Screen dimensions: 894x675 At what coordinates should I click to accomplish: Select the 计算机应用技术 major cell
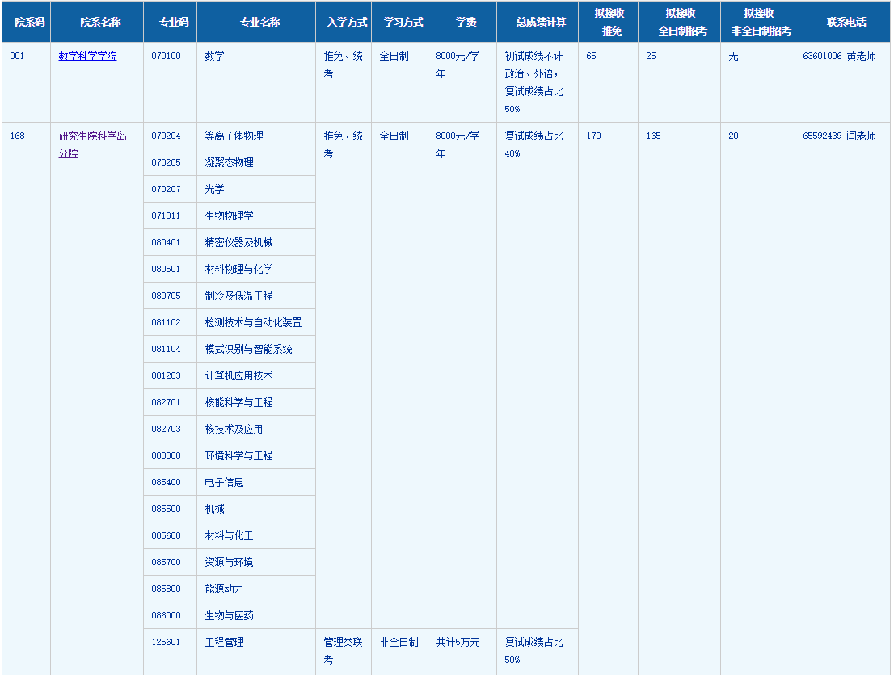(238, 375)
